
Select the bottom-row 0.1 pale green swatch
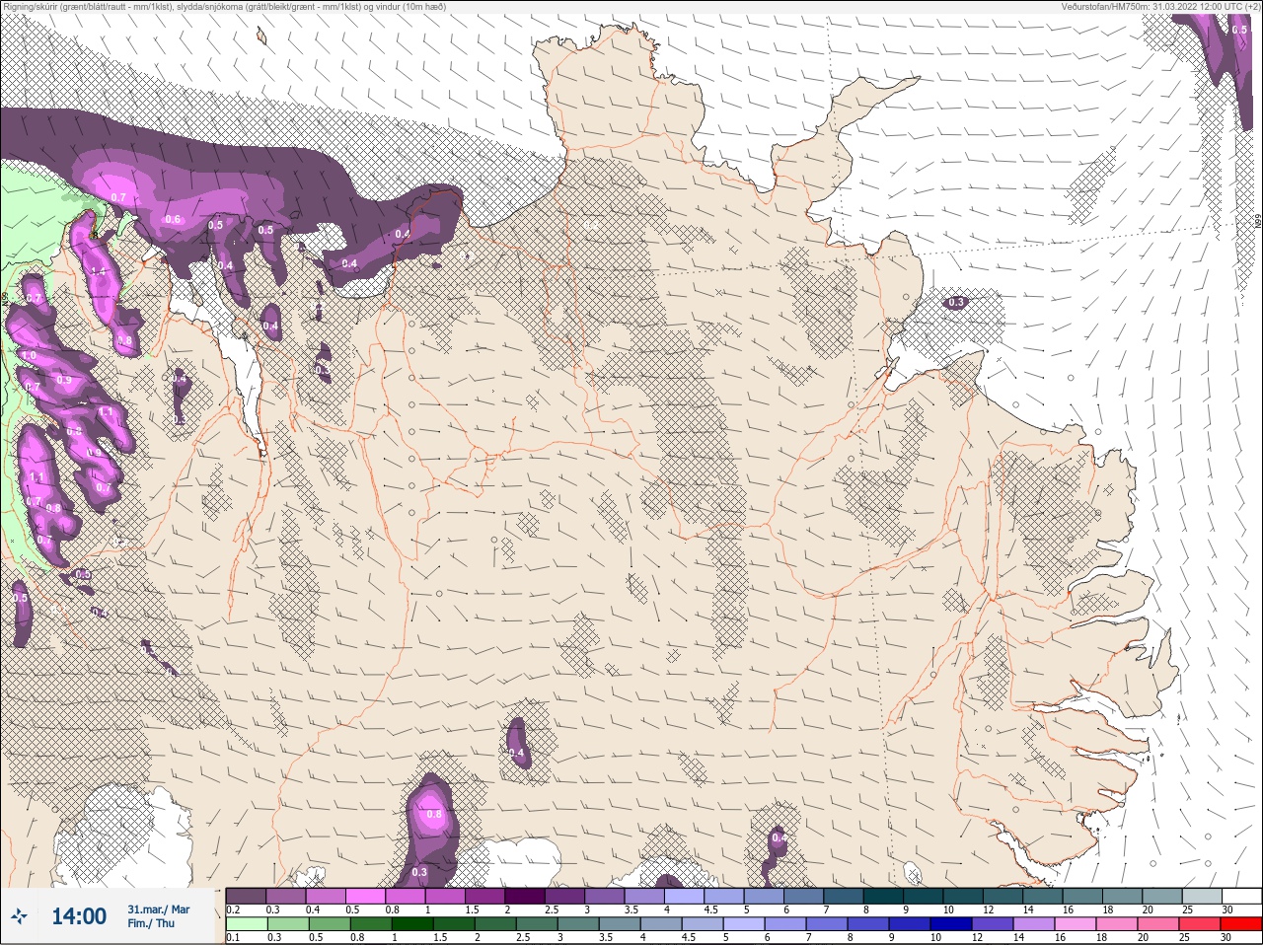[x=246, y=924]
